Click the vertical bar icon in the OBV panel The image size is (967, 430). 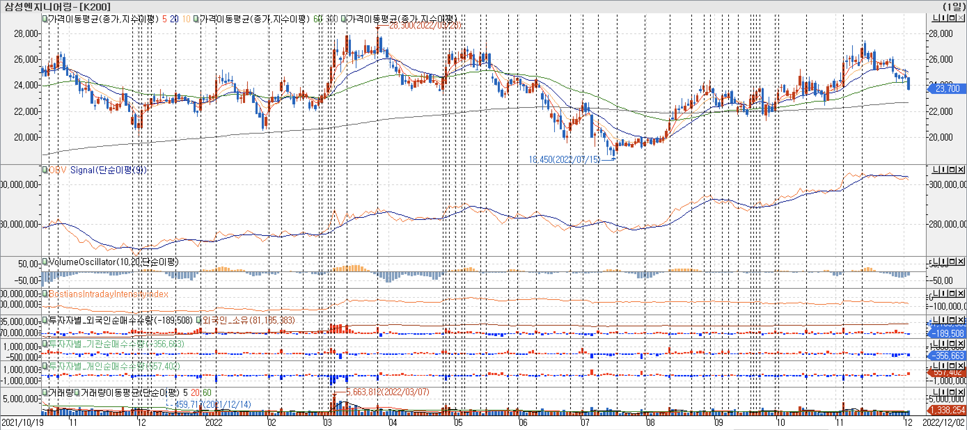click(943, 170)
